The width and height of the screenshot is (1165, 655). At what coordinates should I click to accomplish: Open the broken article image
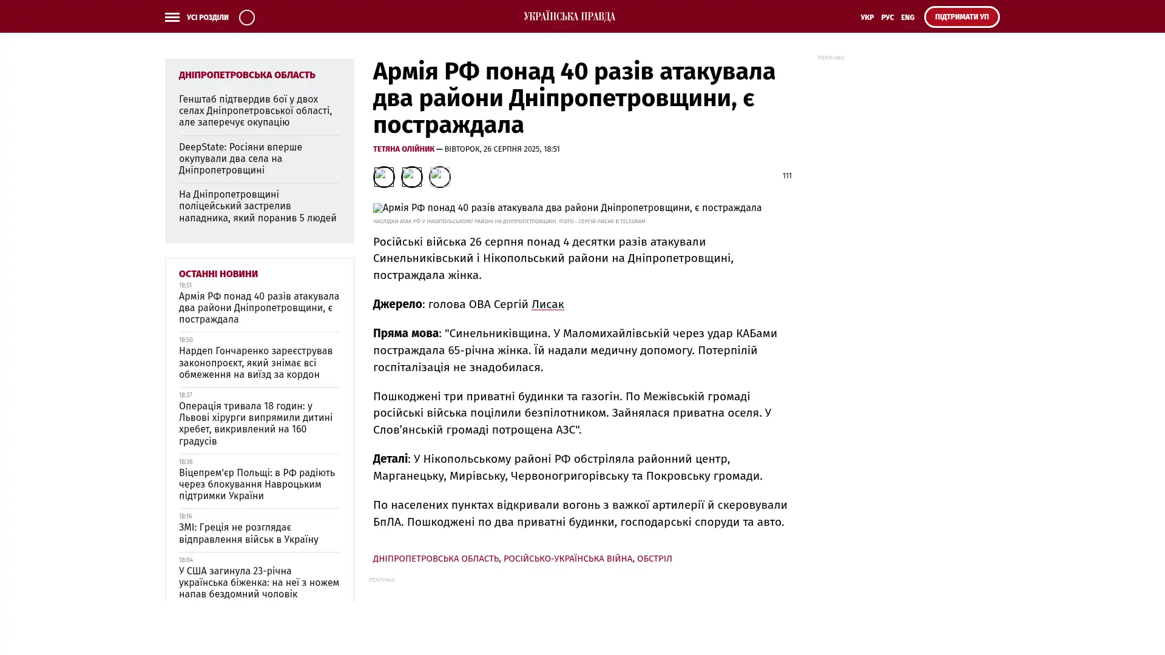click(567, 208)
